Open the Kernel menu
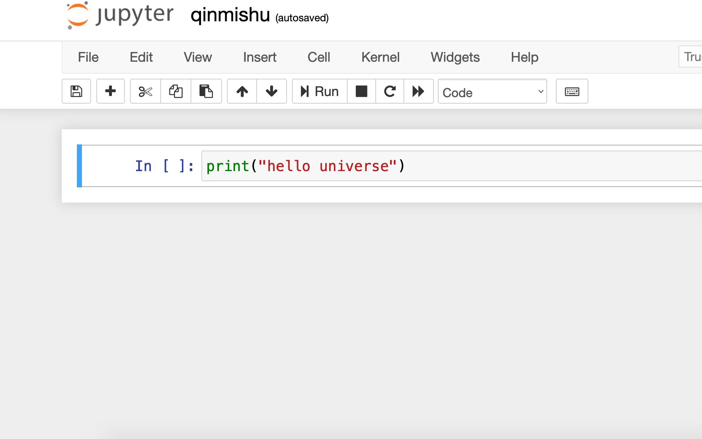Screen dimensions: 702x439 click(380, 57)
